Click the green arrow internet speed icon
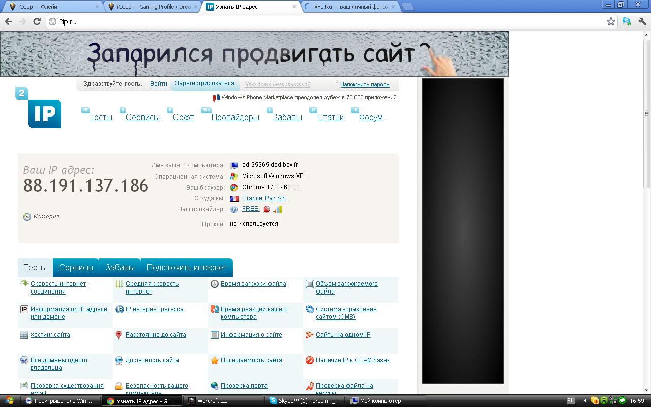 (24, 284)
